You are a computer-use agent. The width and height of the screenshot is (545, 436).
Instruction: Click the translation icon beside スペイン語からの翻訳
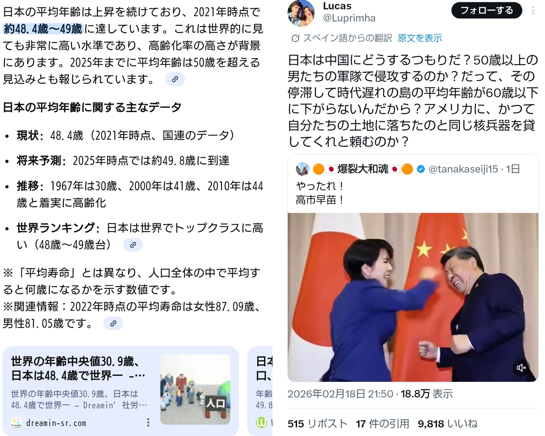tap(295, 38)
